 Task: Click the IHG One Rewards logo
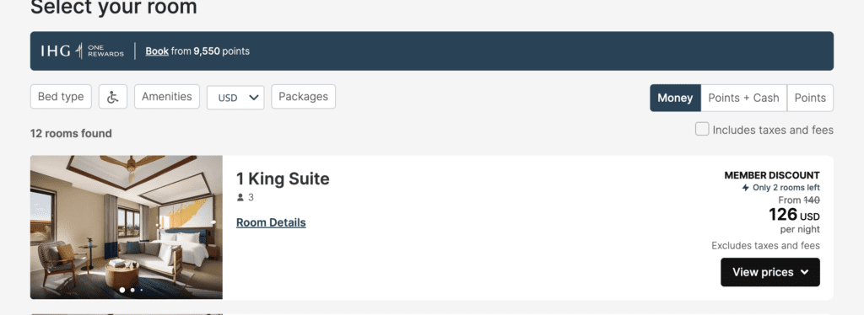(x=82, y=51)
